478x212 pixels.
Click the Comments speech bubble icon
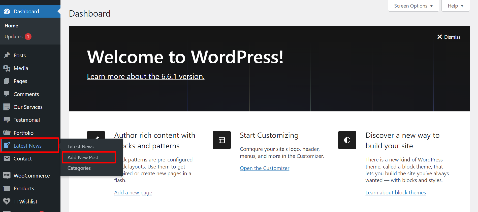[x=7, y=94]
